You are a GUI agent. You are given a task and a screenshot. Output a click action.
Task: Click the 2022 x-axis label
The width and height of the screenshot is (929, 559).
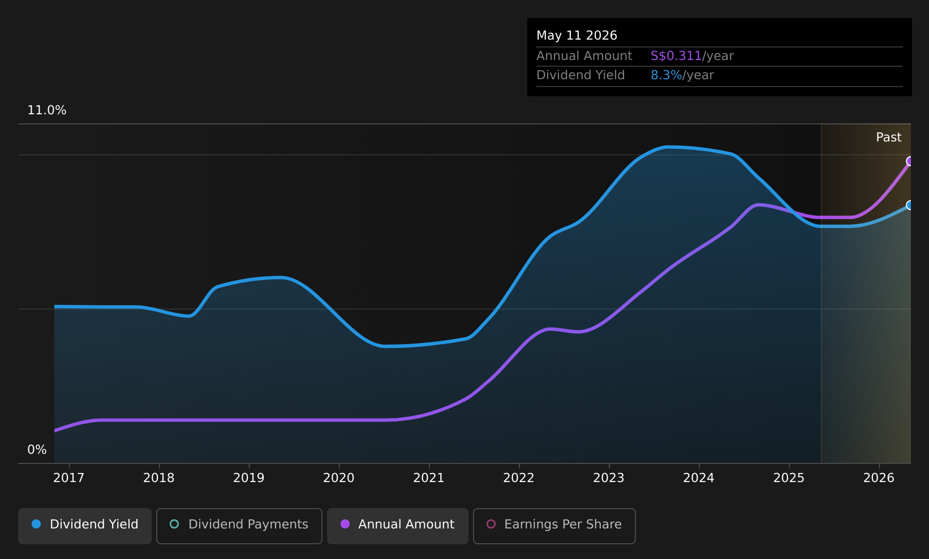(x=519, y=478)
